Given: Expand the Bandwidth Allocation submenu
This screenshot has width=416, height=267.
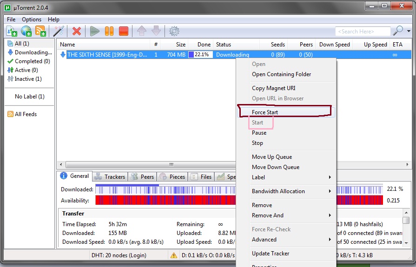Looking at the screenshot, I should tap(286, 191).
